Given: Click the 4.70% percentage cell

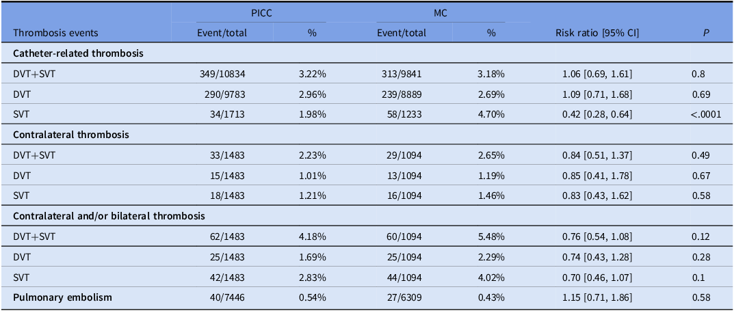Looking at the screenshot, I should (491, 113).
